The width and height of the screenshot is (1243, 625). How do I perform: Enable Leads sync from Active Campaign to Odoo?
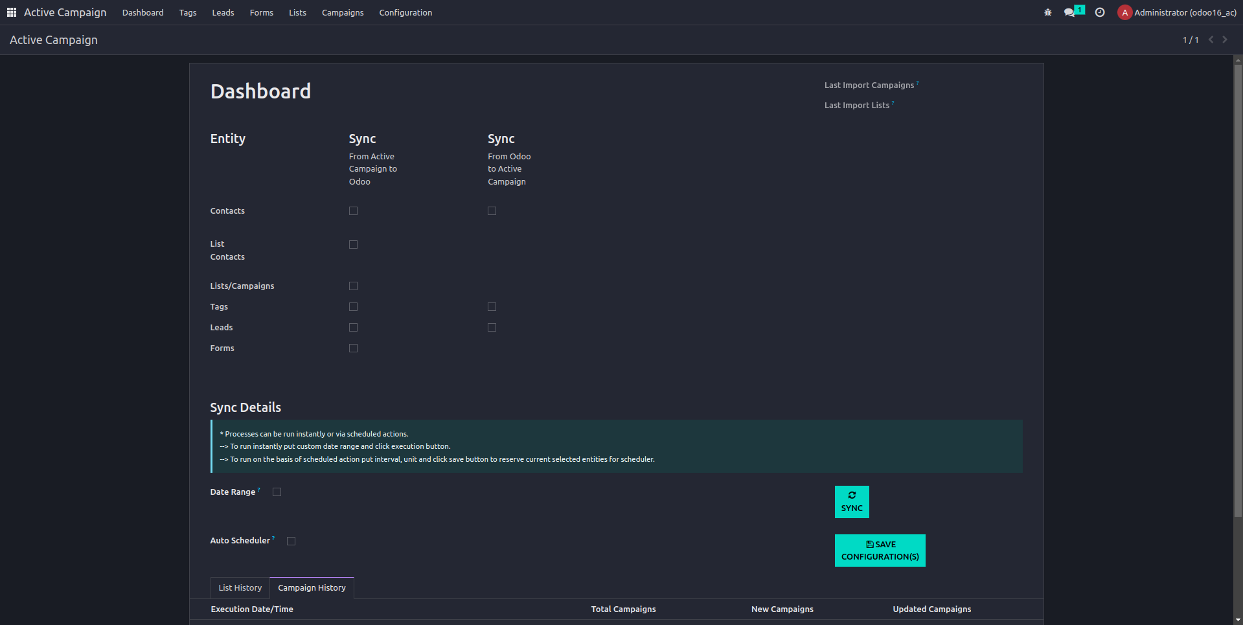point(353,327)
